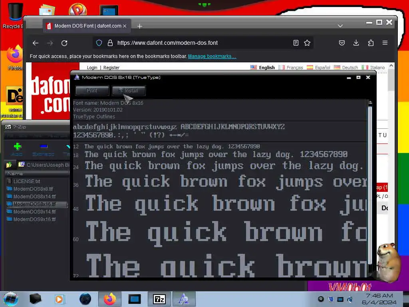Screen dimensions: 409x307
Task: Open the Firefox desktop shortcut
Action: [15, 58]
